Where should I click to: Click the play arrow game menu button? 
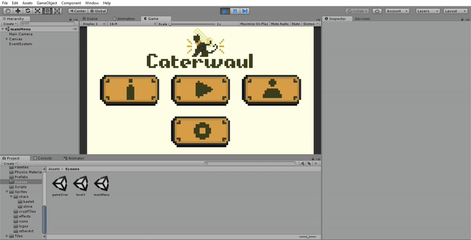(x=200, y=90)
